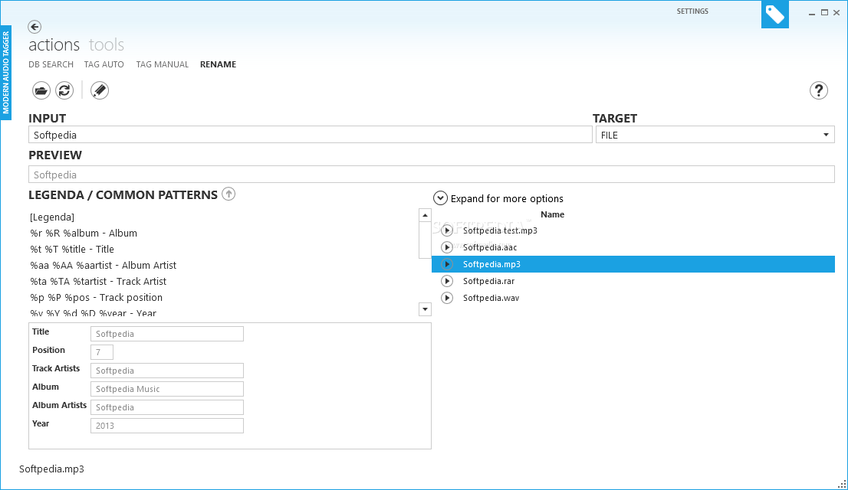The image size is (848, 490).
Task: Collapse legenda panel with the up-arrow icon
Action: pos(228,194)
